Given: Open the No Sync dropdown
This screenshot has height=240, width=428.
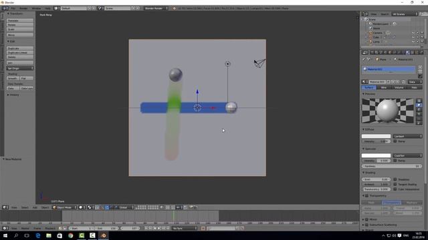Looking at the screenshot, I should [x=185, y=228].
